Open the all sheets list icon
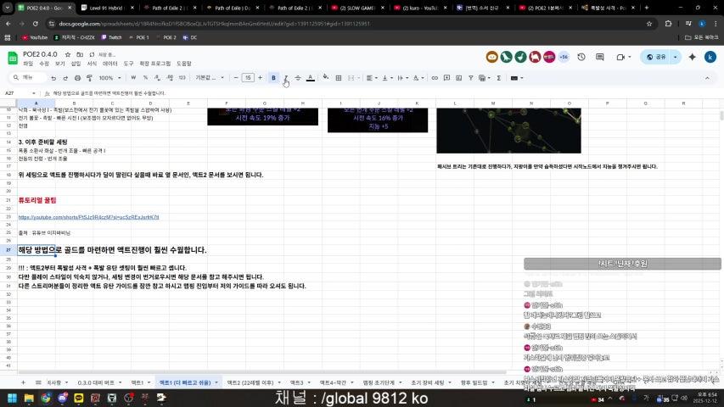724x407 pixels. coord(38,383)
